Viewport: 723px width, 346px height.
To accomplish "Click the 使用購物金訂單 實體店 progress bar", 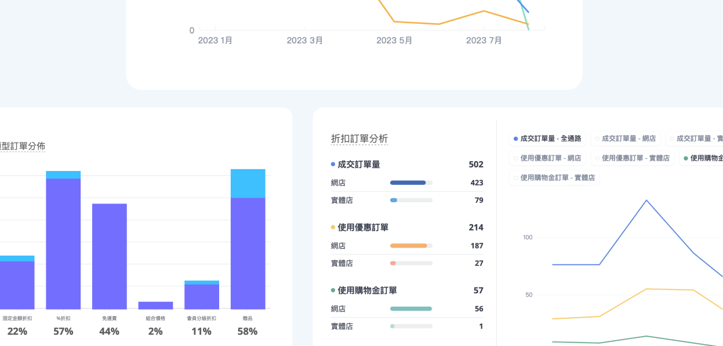I will tap(411, 326).
